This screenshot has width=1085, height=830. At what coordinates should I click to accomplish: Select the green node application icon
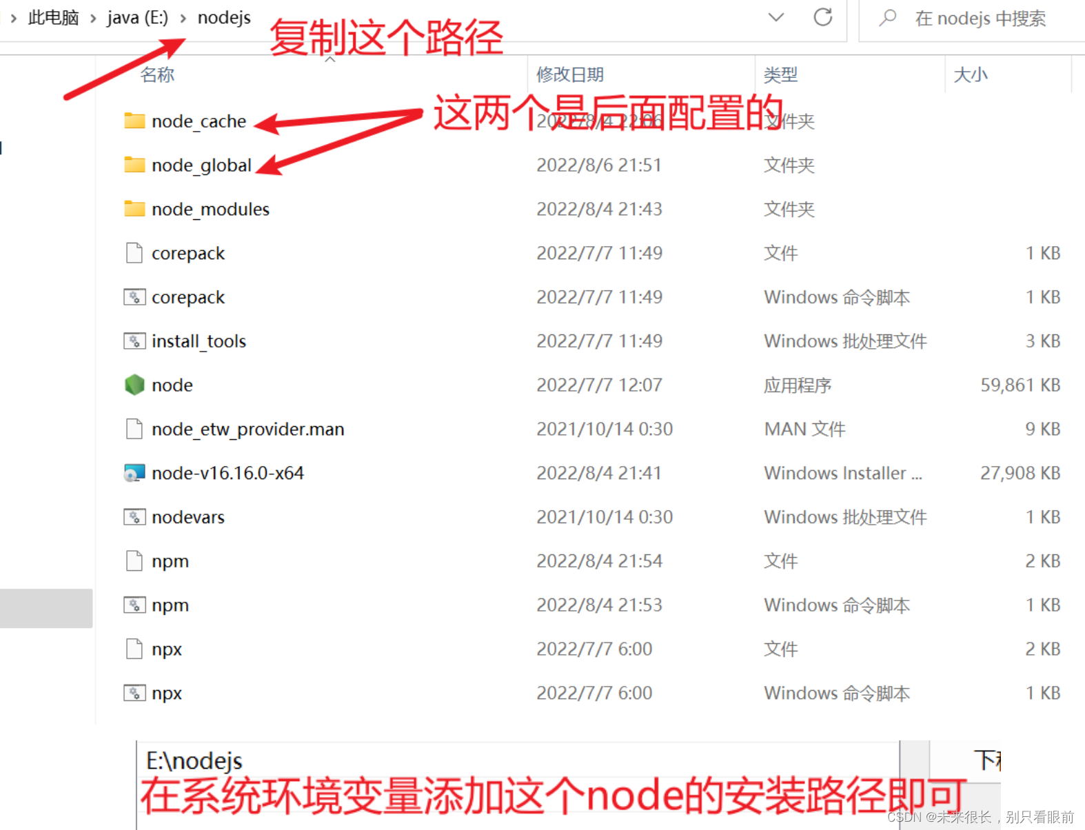(134, 385)
